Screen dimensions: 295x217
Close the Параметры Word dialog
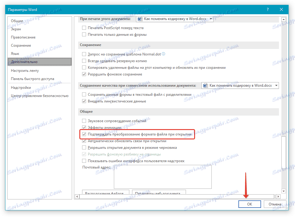(x=281, y=9)
